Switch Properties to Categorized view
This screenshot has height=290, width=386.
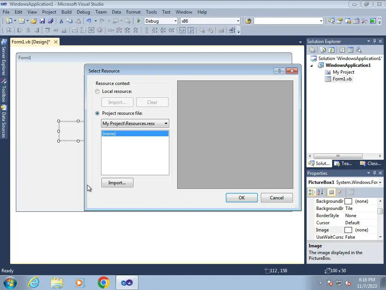pos(312,192)
